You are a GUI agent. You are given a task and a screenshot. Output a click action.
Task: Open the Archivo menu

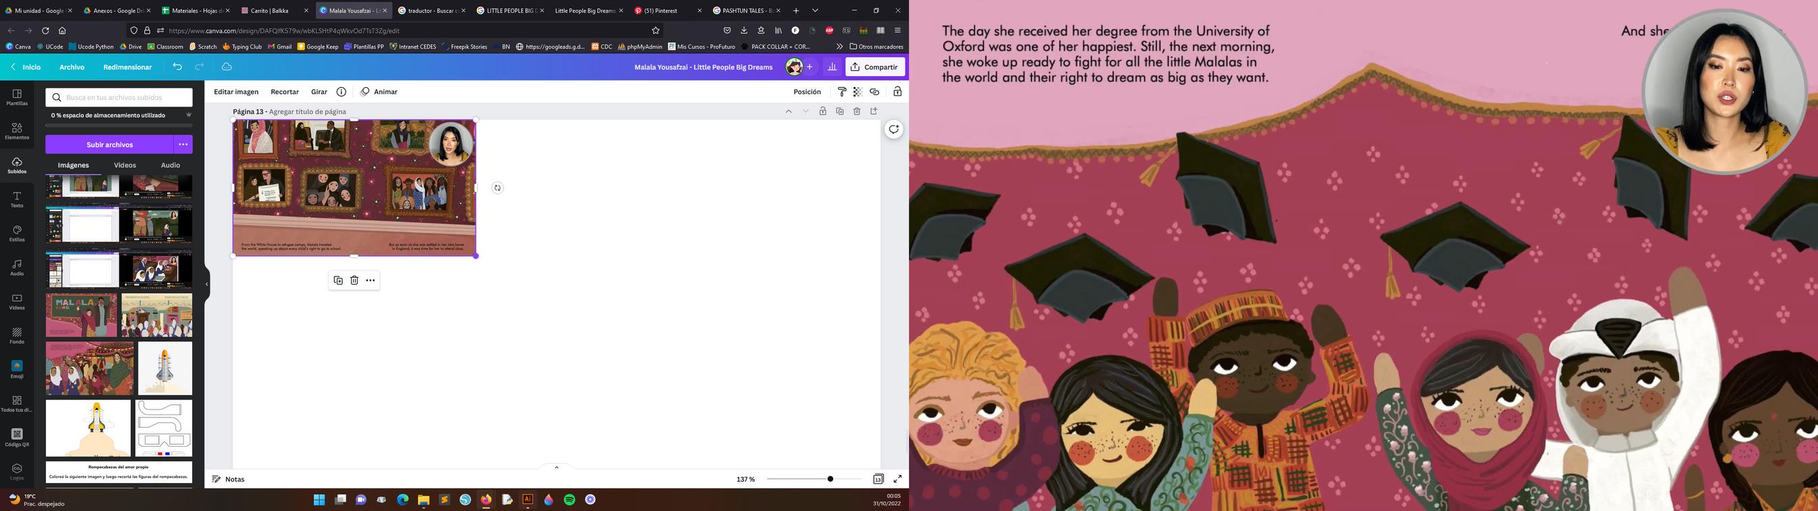72,67
